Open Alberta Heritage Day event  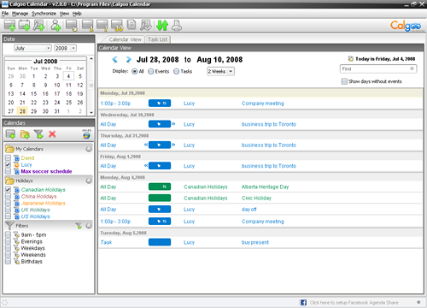265,187
